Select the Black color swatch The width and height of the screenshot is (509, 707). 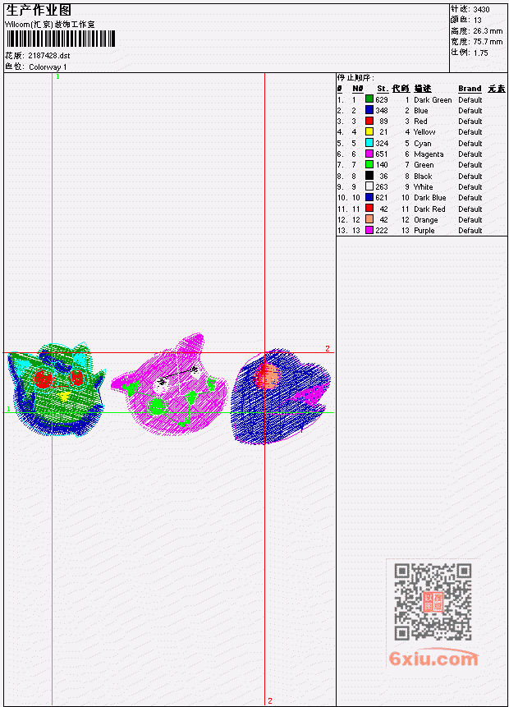pyautogui.click(x=369, y=176)
